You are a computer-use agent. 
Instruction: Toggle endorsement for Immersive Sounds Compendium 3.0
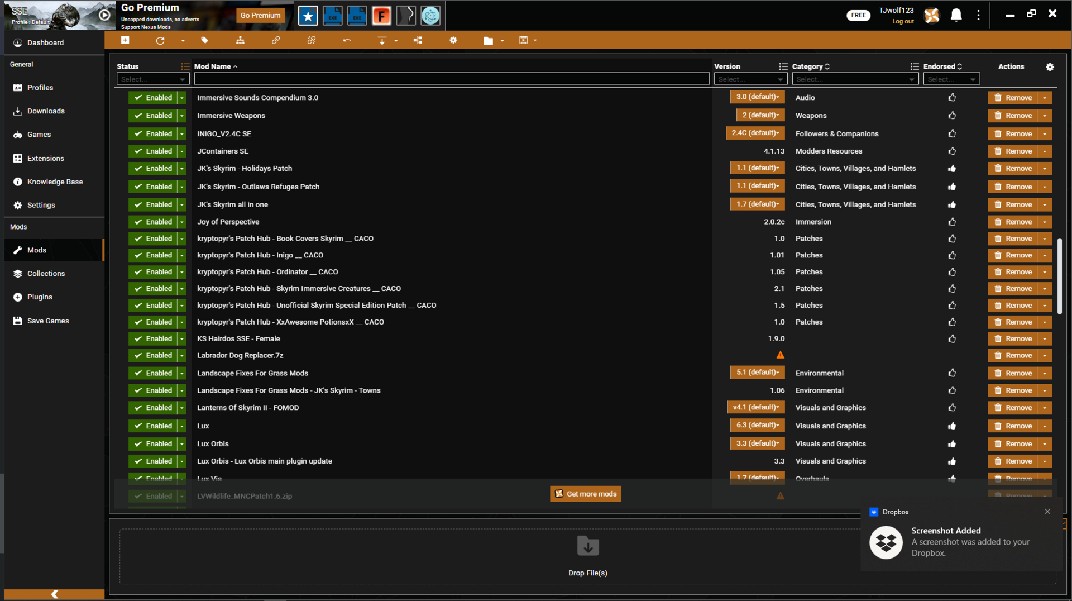pos(952,97)
